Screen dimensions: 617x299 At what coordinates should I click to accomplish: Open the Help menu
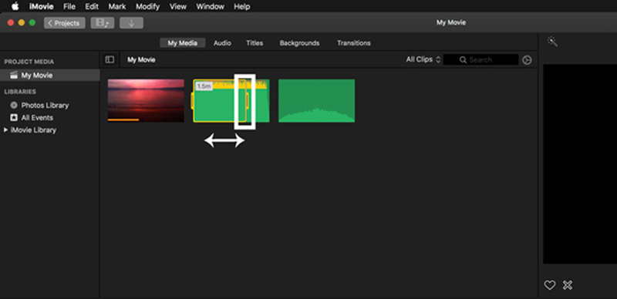pyautogui.click(x=241, y=7)
